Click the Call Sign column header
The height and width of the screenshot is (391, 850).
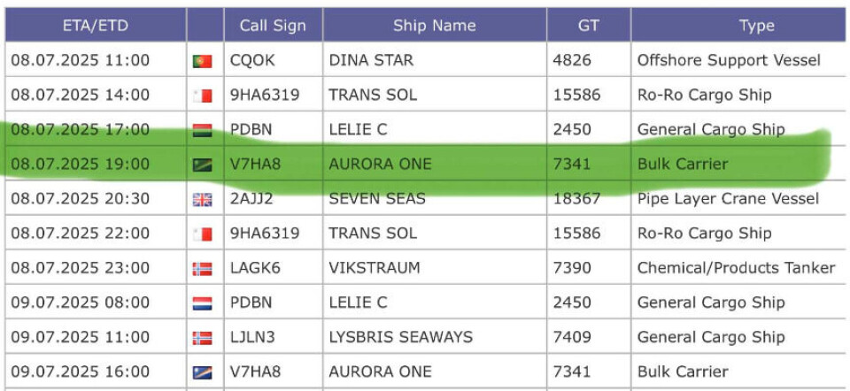[x=273, y=25]
